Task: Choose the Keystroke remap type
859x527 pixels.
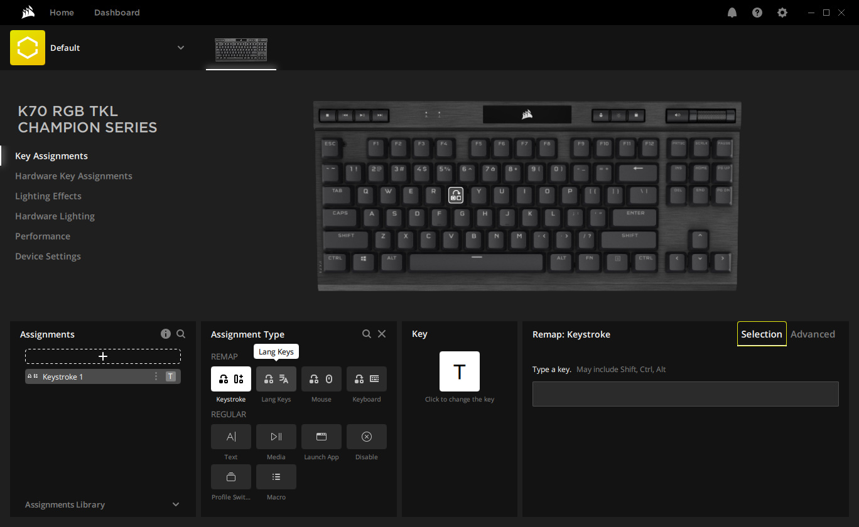Action: (x=231, y=379)
